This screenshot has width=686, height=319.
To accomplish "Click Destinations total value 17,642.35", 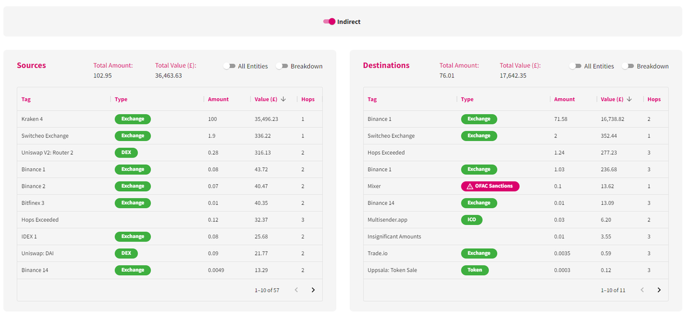I will [x=513, y=75].
